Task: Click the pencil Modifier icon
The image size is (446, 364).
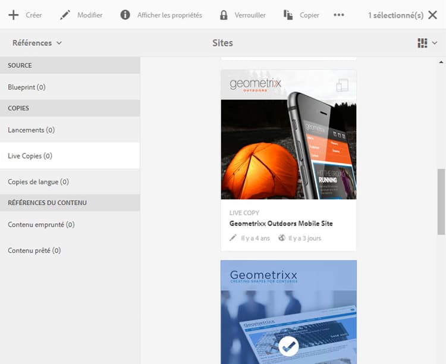Action: pos(65,15)
